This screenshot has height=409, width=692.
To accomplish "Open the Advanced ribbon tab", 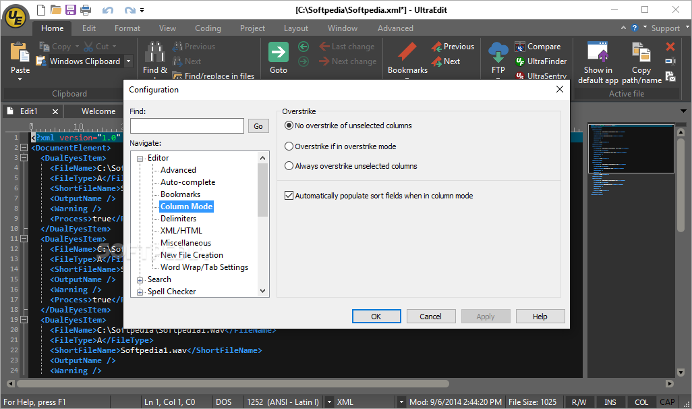I will click(x=395, y=28).
